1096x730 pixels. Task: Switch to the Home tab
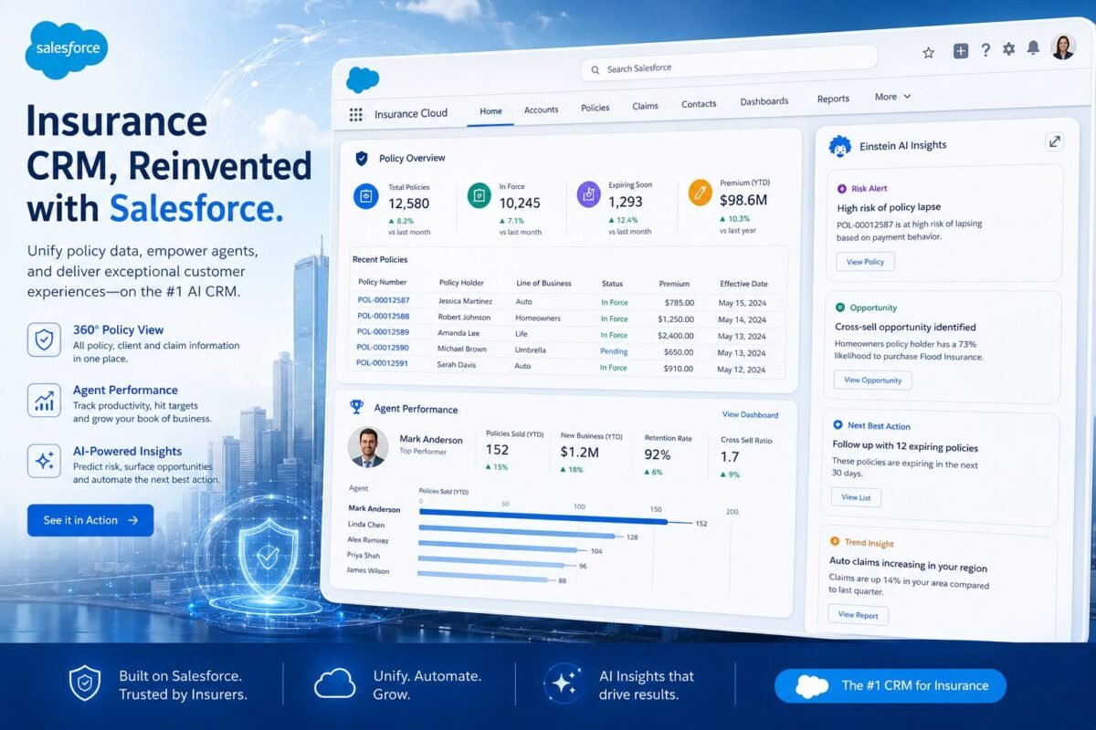click(490, 111)
